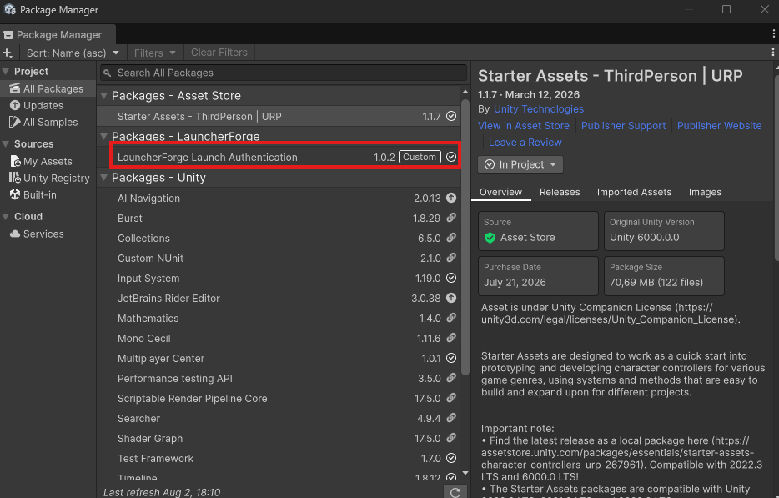The height and width of the screenshot is (498, 779).
Task: Click Leave a Review link
Action: 525,143
